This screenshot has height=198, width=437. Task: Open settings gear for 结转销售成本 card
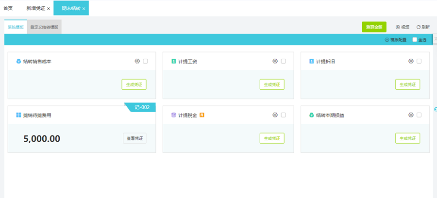(x=137, y=61)
